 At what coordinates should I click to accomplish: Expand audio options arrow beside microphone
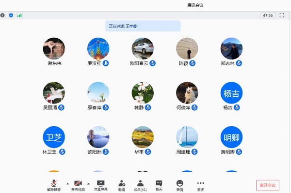coord(67,183)
